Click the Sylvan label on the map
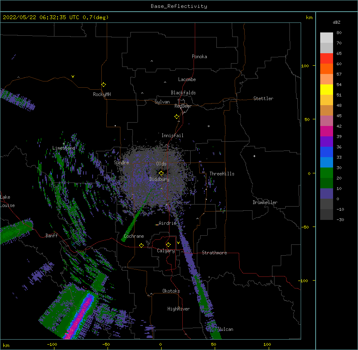358x350 pixels. pyautogui.click(x=162, y=102)
